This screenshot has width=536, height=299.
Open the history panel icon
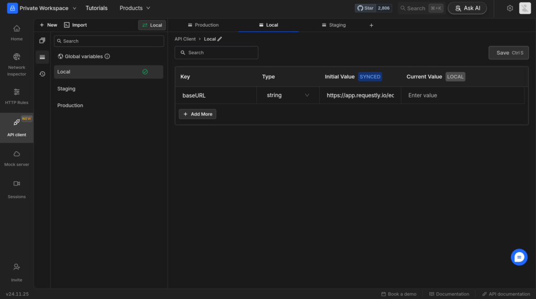(x=42, y=74)
